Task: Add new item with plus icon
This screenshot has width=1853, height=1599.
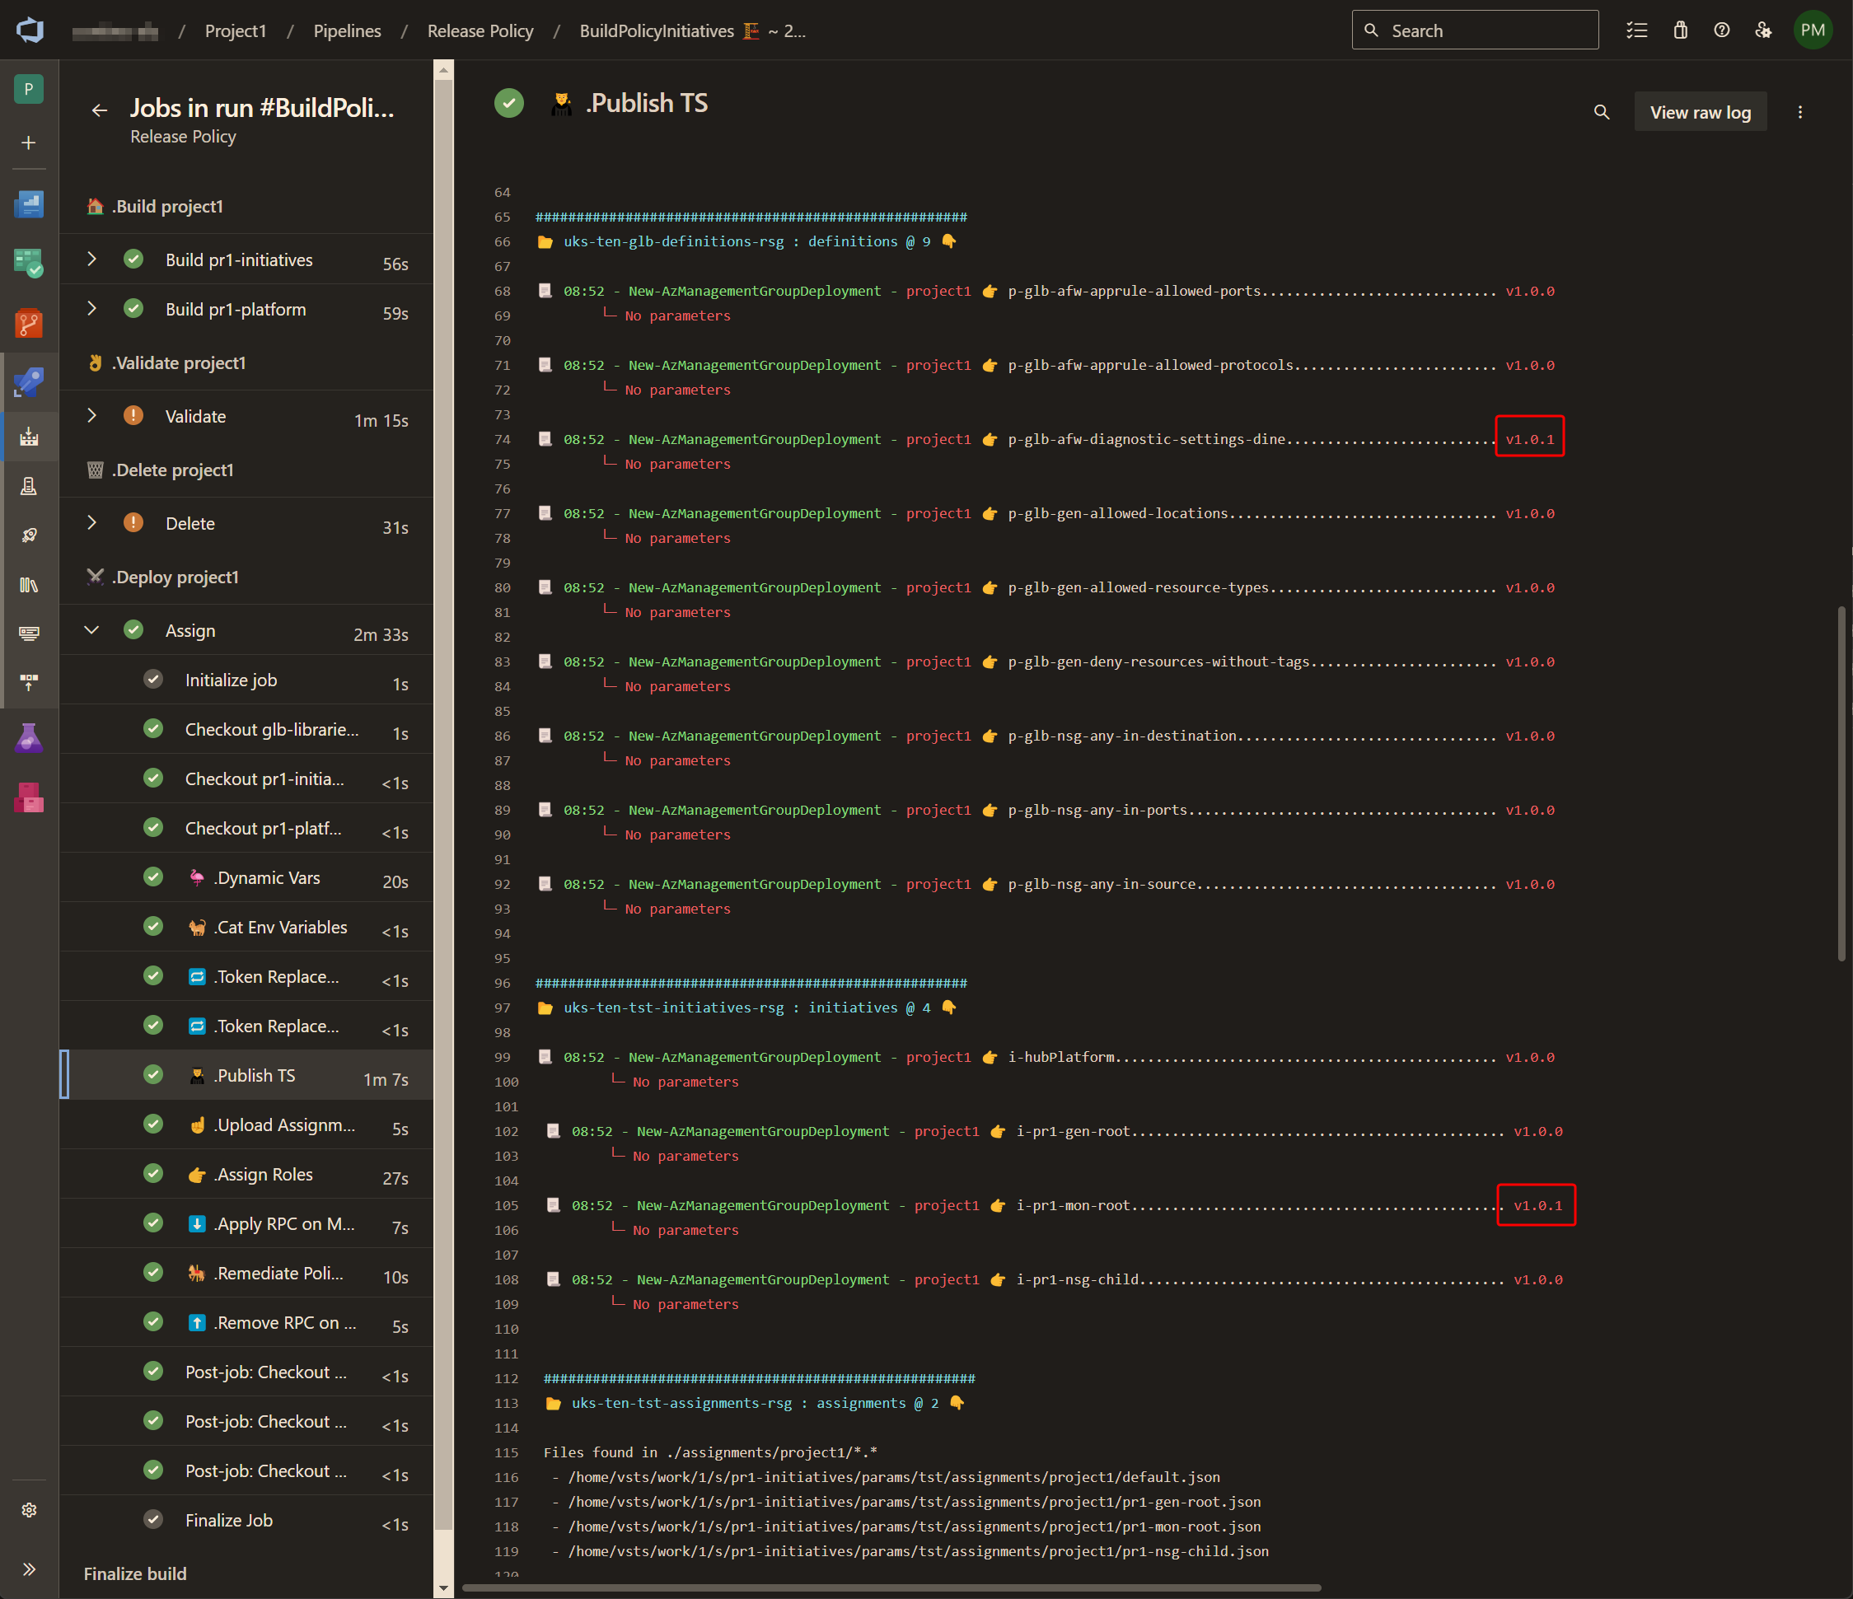Action: click(x=29, y=143)
